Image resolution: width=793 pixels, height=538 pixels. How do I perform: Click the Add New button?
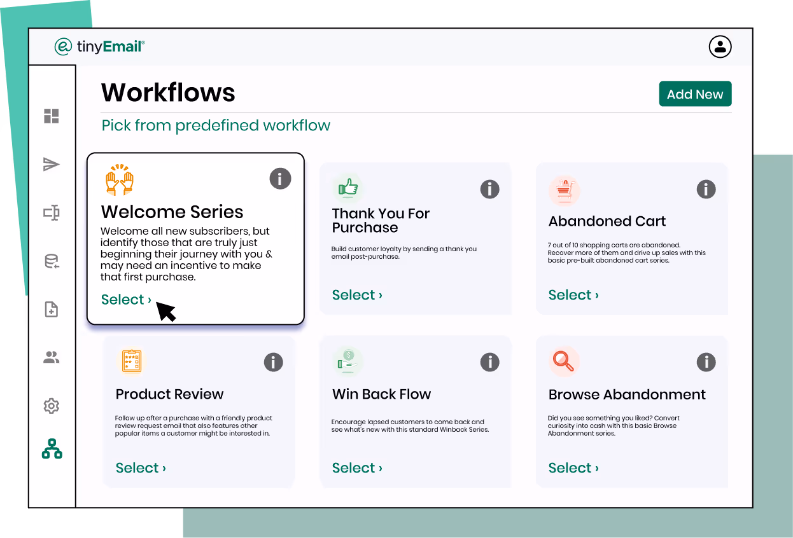pyautogui.click(x=695, y=93)
